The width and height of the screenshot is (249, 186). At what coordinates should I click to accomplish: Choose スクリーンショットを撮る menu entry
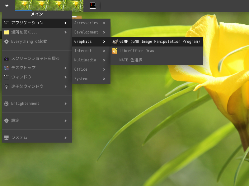37,59
